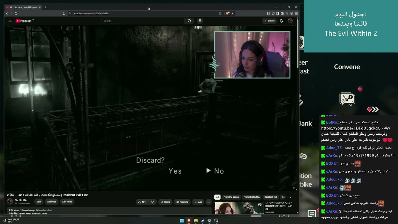398x224 pixels.
Task: Open the ShoSh MA channel avatar
Action: click(10, 202)
